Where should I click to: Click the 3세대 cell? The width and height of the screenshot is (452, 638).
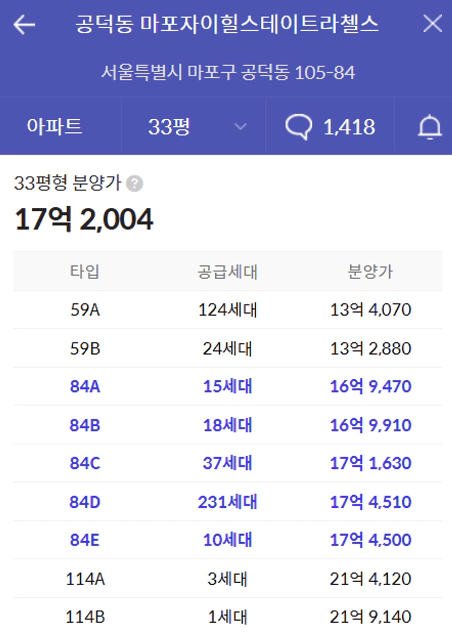227,579
